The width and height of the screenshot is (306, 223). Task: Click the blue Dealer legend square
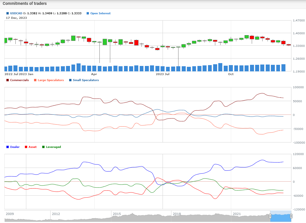point(7,147)
